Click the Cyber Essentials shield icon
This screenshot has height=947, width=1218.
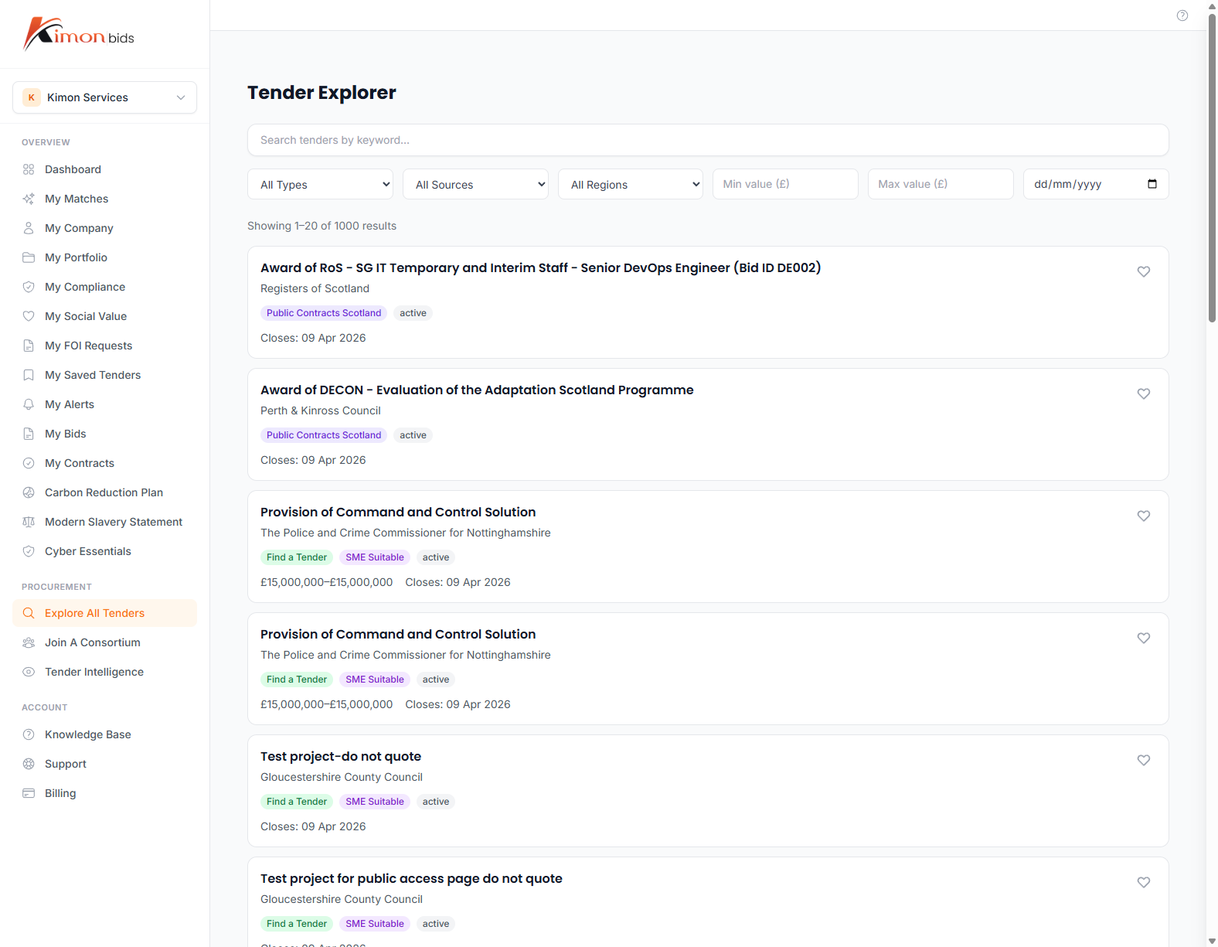(x=29, y=551)
